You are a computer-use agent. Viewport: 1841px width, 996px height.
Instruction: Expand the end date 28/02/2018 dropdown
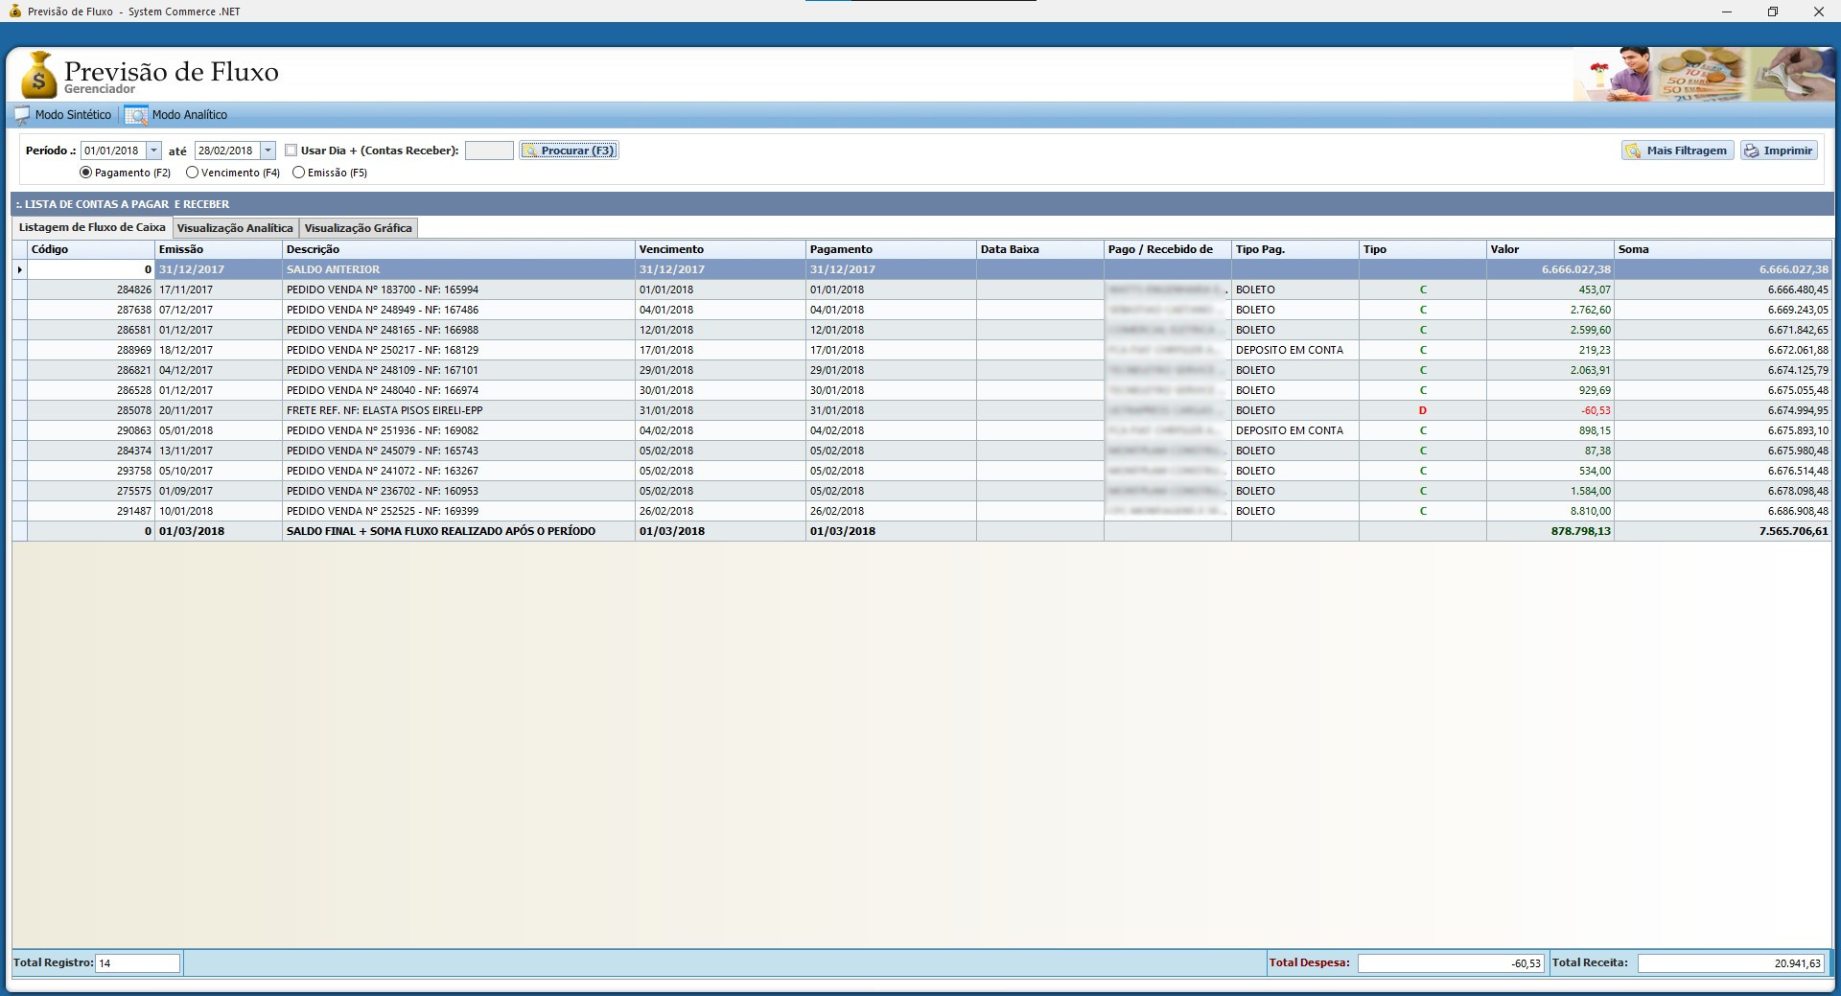pos(268,151)
